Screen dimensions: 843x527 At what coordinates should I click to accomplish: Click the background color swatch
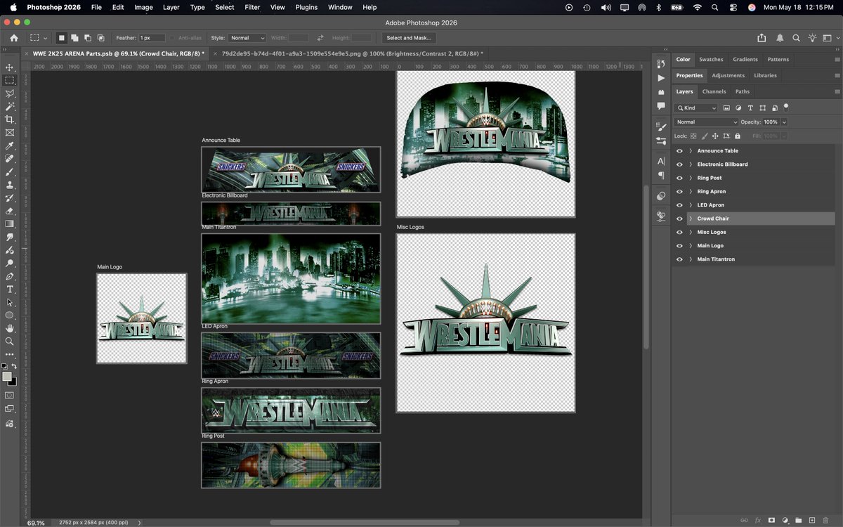point(12,382)
